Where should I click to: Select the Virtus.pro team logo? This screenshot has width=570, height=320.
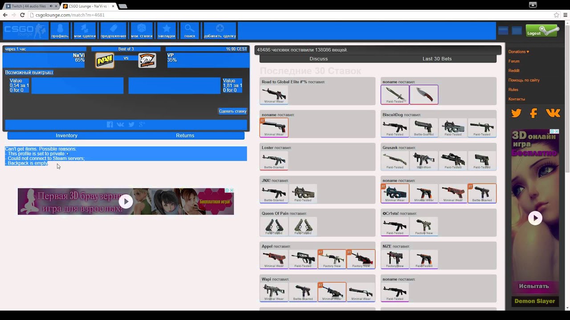[147, 60]
